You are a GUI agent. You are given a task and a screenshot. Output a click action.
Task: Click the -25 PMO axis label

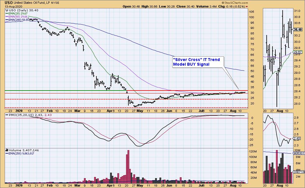coord(251,145)
